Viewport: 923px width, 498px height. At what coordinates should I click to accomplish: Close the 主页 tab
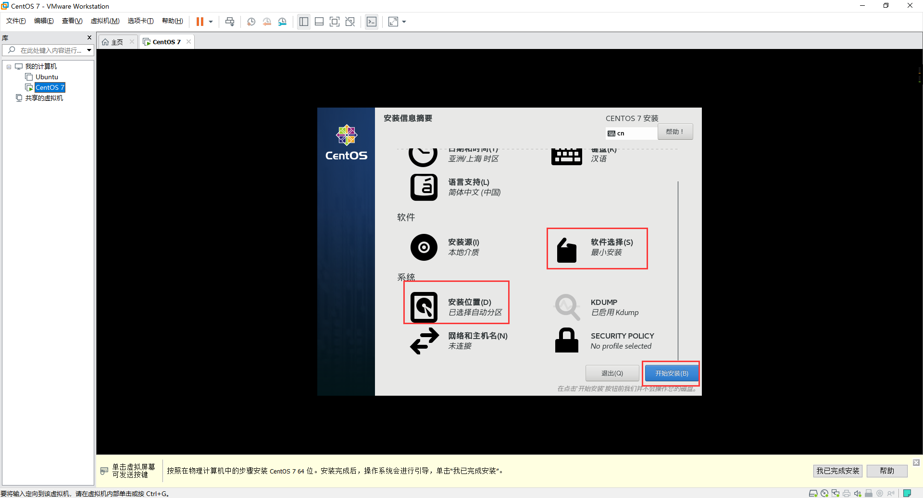tap(132, 42)
